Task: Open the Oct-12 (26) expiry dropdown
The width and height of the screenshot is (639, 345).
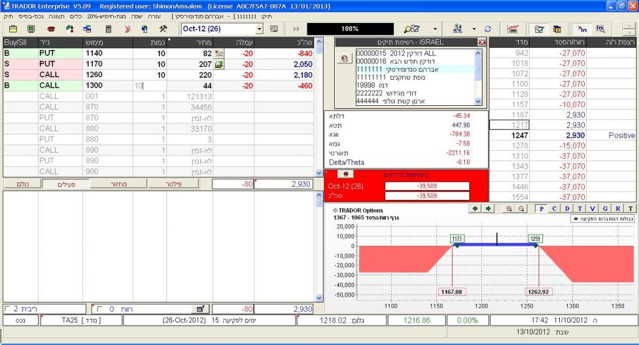Action: 260,29
